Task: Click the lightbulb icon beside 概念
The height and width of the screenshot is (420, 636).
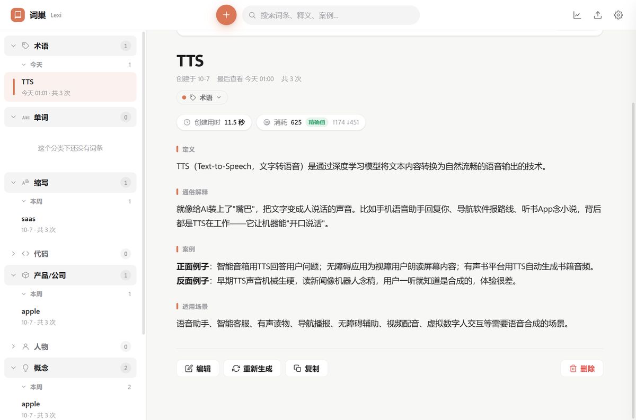Action: pos(25,368)
